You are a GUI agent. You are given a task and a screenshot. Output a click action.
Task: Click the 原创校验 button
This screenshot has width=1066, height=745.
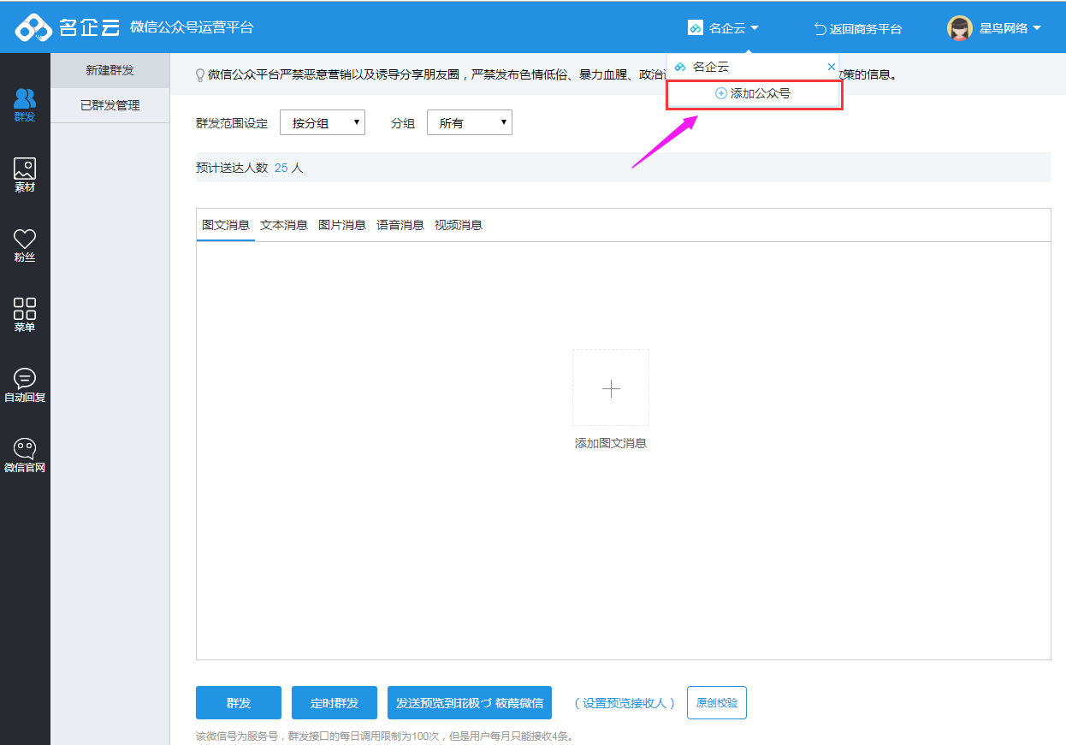point(717,702)
